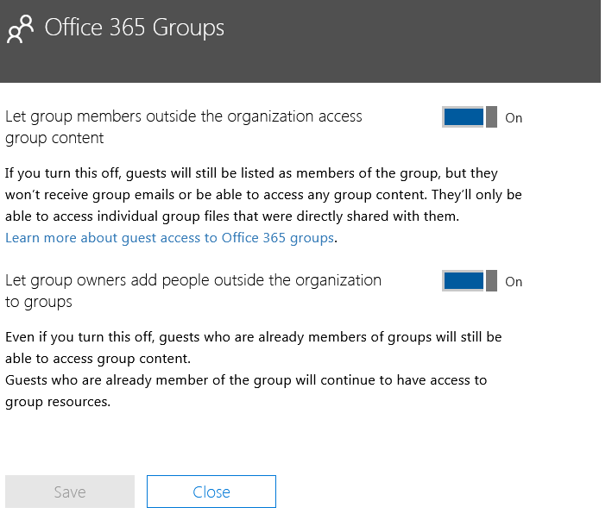Click the 'If you turn this off' paragraph

tap(263, 195)
